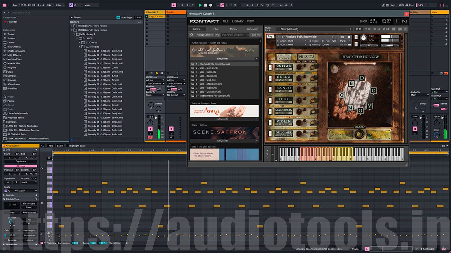This screenshot has height=253, width=451.
Task: Collapse the 02. Melodies folder
Action: [80, 46]
